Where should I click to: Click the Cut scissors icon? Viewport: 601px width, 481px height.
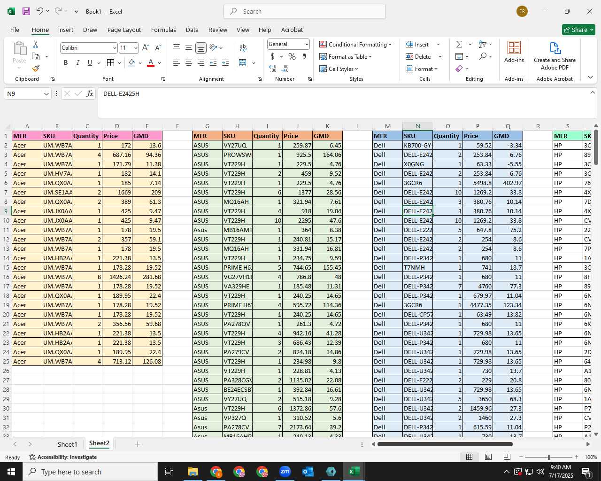[x=36, y=44]
